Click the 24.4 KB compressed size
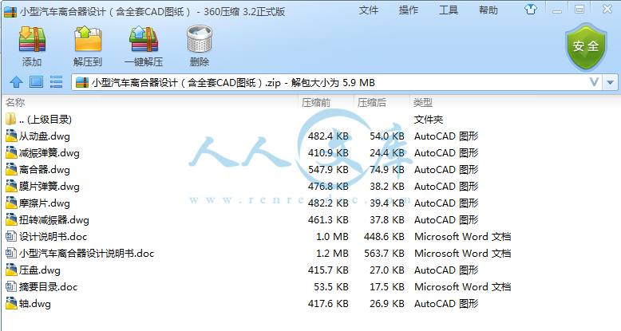Image resolution: width=621 pixels, height=331 pixels. (x=387, y=153)
